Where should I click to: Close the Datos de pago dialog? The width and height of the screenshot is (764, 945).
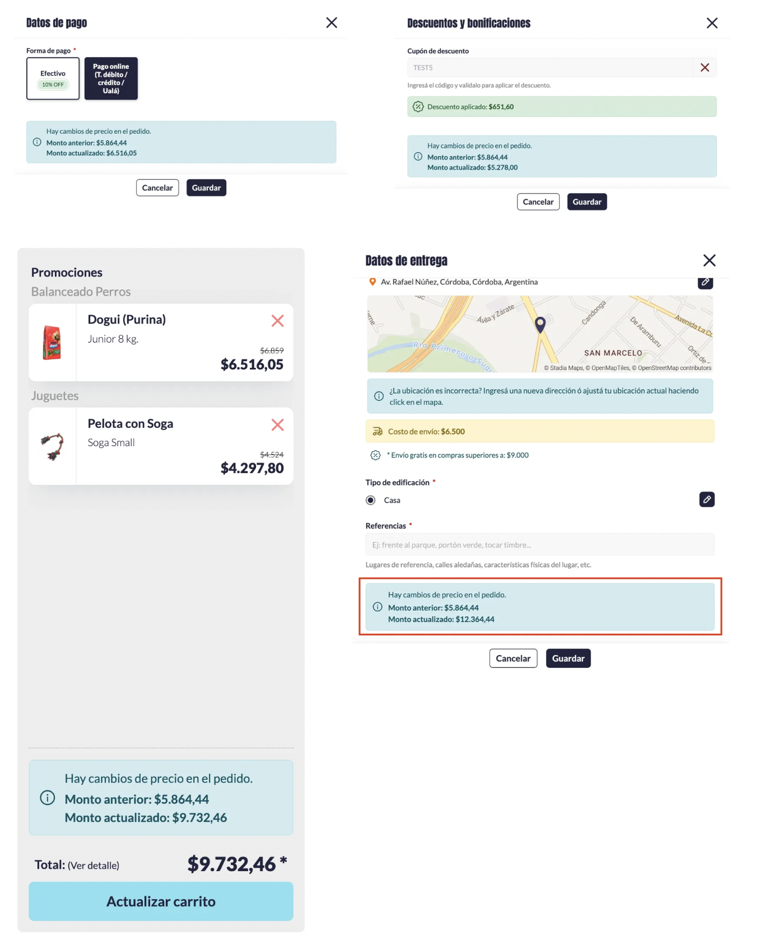click(332, 22)
